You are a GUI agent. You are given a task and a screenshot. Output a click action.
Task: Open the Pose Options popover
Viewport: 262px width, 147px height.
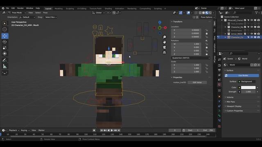click(x=207, y=17)
